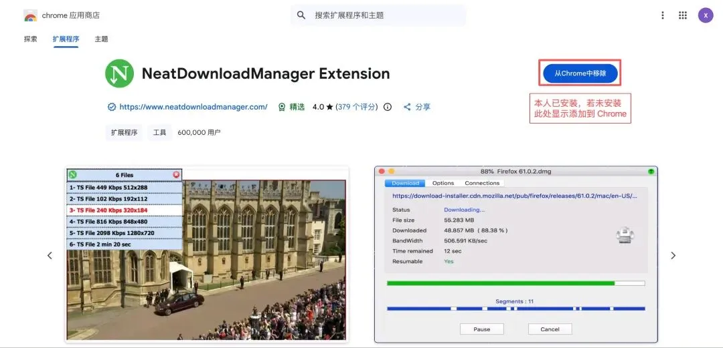
Task: Click the file type icon in download dialog
Action: coord(625,235)
